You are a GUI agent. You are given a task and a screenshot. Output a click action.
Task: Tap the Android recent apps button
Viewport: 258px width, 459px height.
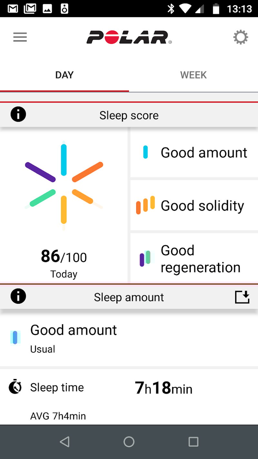pos(193,442)
